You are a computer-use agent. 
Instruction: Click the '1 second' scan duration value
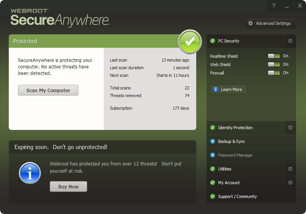181,68
